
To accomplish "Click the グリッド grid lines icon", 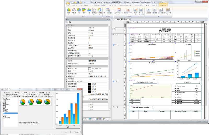I will pos(168,10).
